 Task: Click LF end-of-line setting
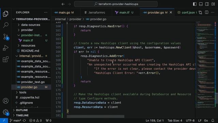coord(200,121)
